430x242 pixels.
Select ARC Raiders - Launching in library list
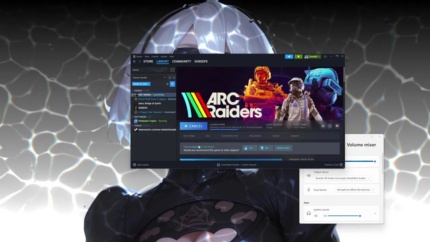coord(154,95)
